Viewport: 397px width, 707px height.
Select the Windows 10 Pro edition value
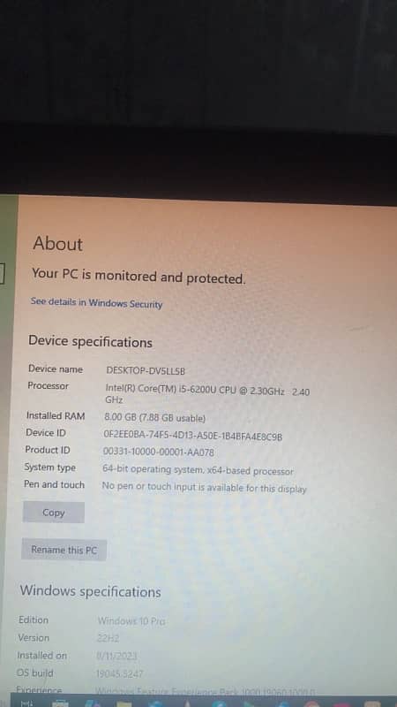131,621
